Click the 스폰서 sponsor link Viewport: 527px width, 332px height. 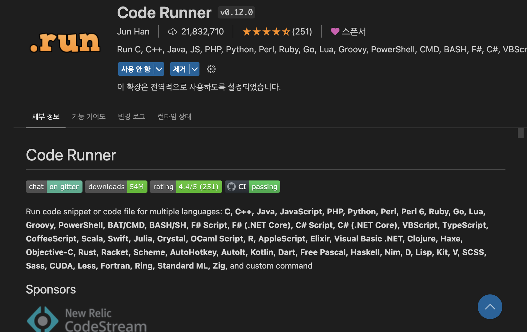354,31
